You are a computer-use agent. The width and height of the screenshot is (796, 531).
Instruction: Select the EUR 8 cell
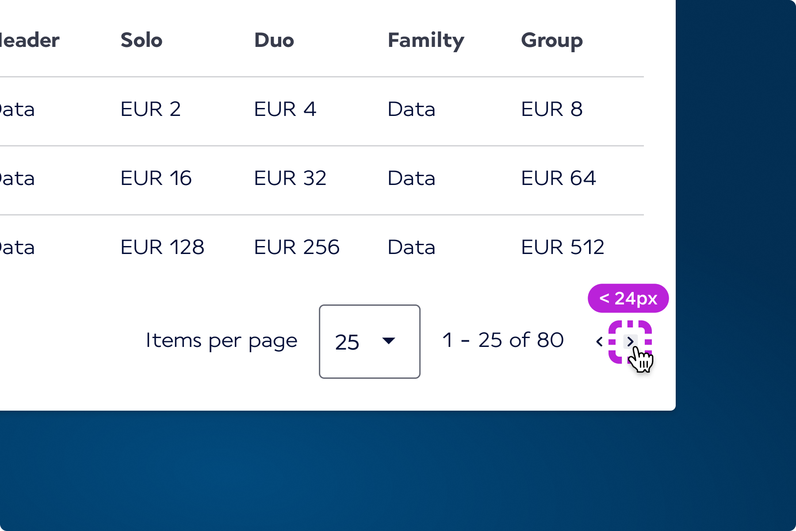(552, 109)
